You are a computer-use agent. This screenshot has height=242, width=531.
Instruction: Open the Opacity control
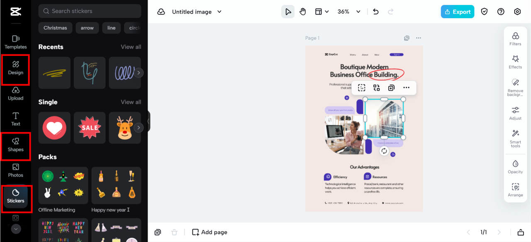pos(515,167)
